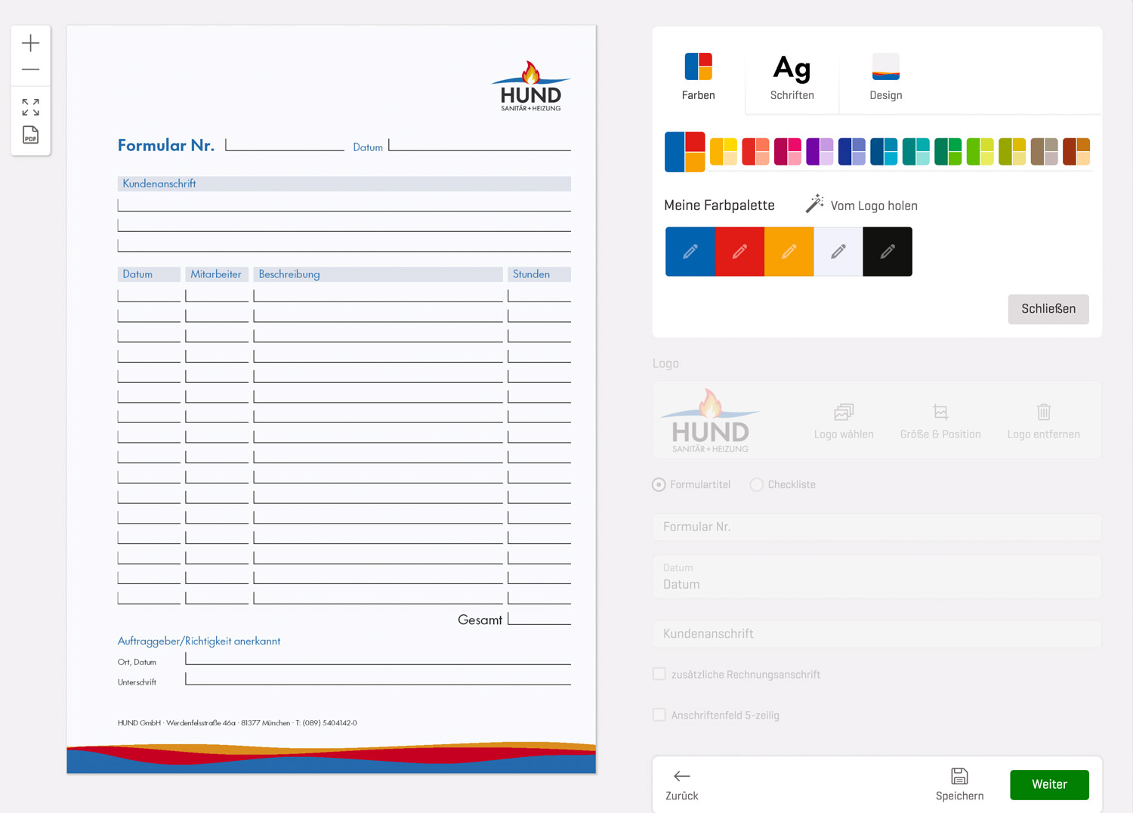Click the zoom in plus icon
The image size is (1133, 813).
click(30, 43)
